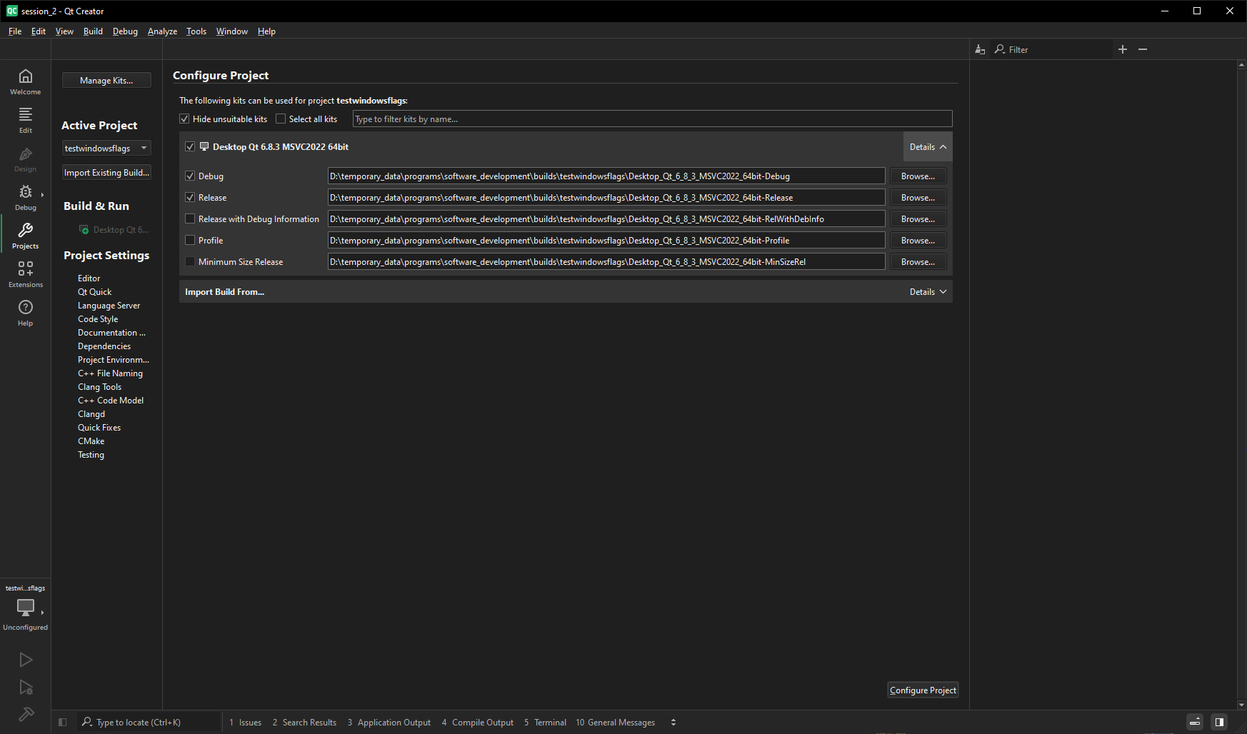Click the MinSizeRel build directory path field
Screen dimensions: 1247x734
click(x=606, y=261)
